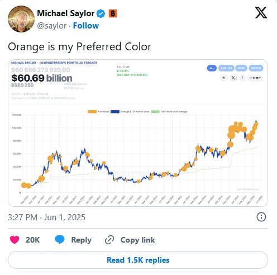The image size is (277, 275).
Task: Click the question mark help icon in the chart
Action: 242,78
